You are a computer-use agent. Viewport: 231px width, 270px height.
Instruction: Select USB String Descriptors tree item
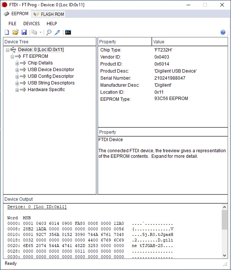click(51, 83)
